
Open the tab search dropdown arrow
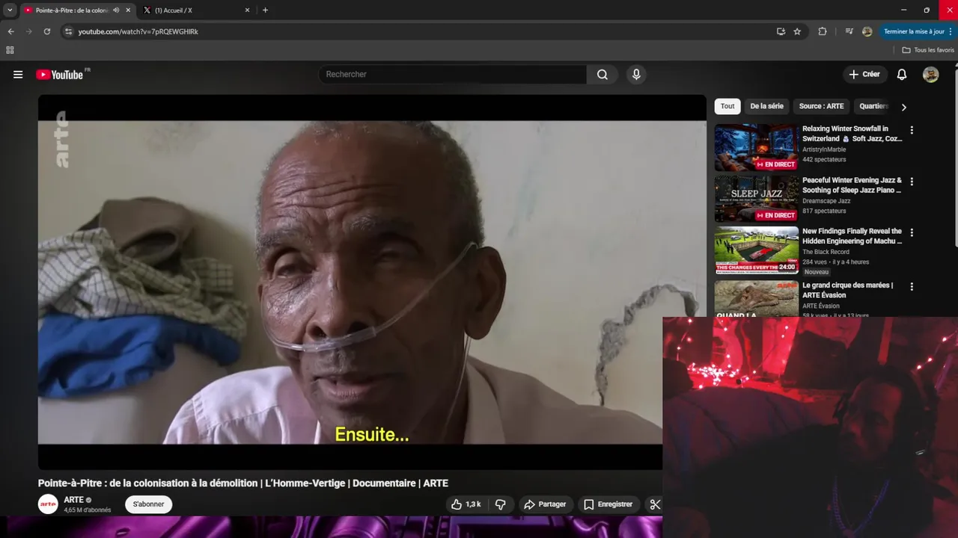(x=10, y=10)
